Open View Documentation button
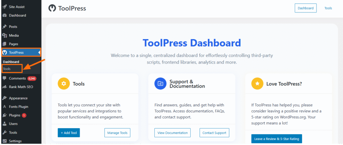The image size is (343, 145). (173, 133)
